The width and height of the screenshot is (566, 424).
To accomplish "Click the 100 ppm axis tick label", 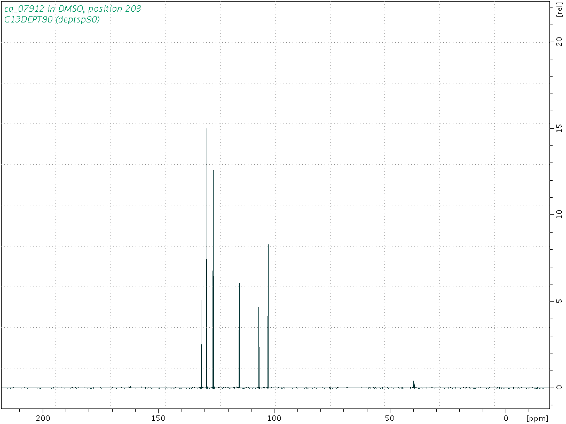I will click(x=274, y=418).
